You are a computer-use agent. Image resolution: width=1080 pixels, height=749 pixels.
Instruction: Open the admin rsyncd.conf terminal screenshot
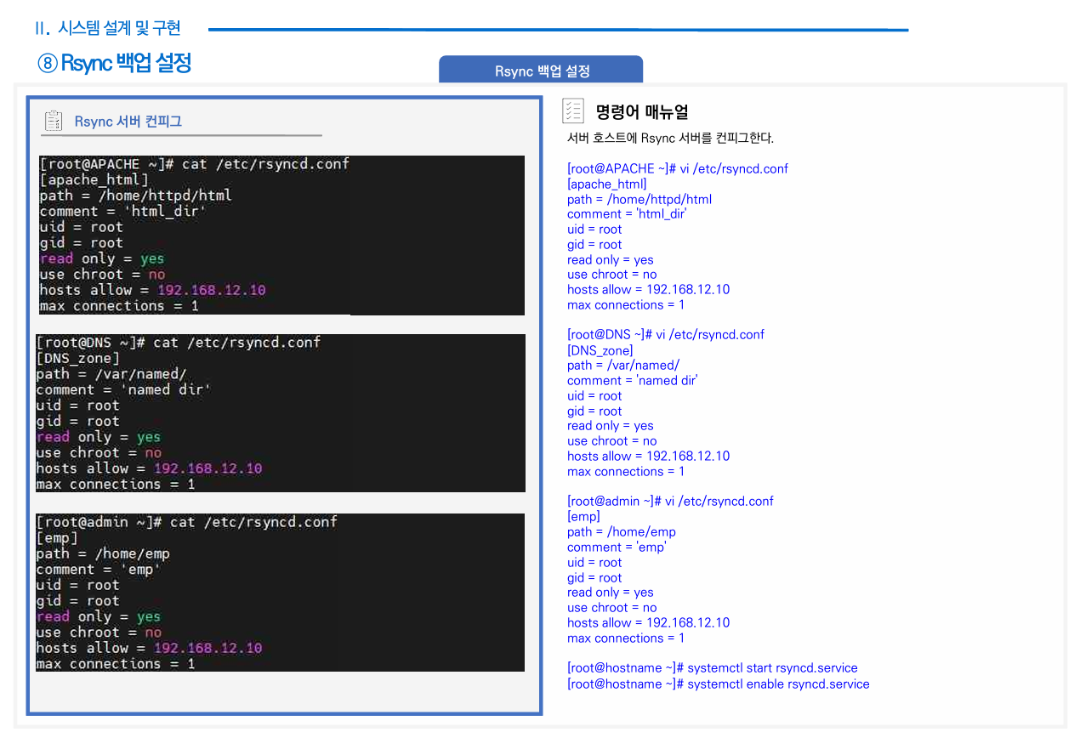click(x=279, y=592)
